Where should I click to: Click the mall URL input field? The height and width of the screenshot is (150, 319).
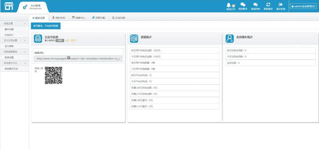[78, 59]
